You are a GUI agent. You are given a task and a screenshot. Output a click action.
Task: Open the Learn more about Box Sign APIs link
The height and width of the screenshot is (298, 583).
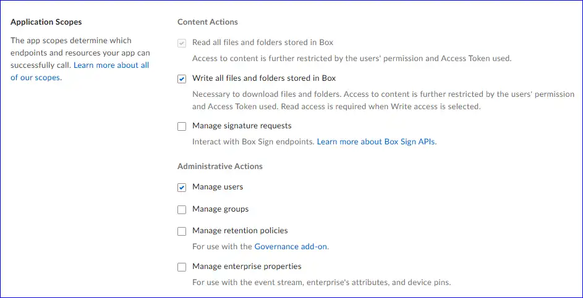376,142
